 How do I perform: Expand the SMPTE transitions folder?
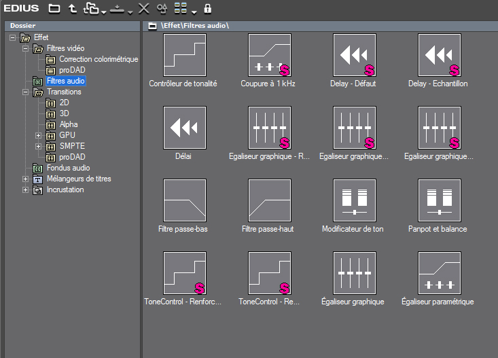39,147
